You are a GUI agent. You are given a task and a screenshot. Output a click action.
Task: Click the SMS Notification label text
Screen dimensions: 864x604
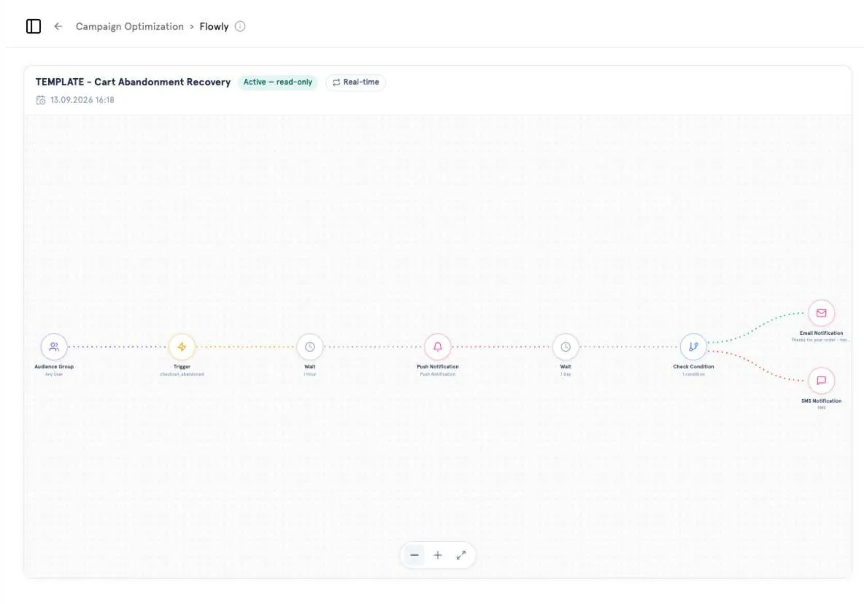click(821, 400)
